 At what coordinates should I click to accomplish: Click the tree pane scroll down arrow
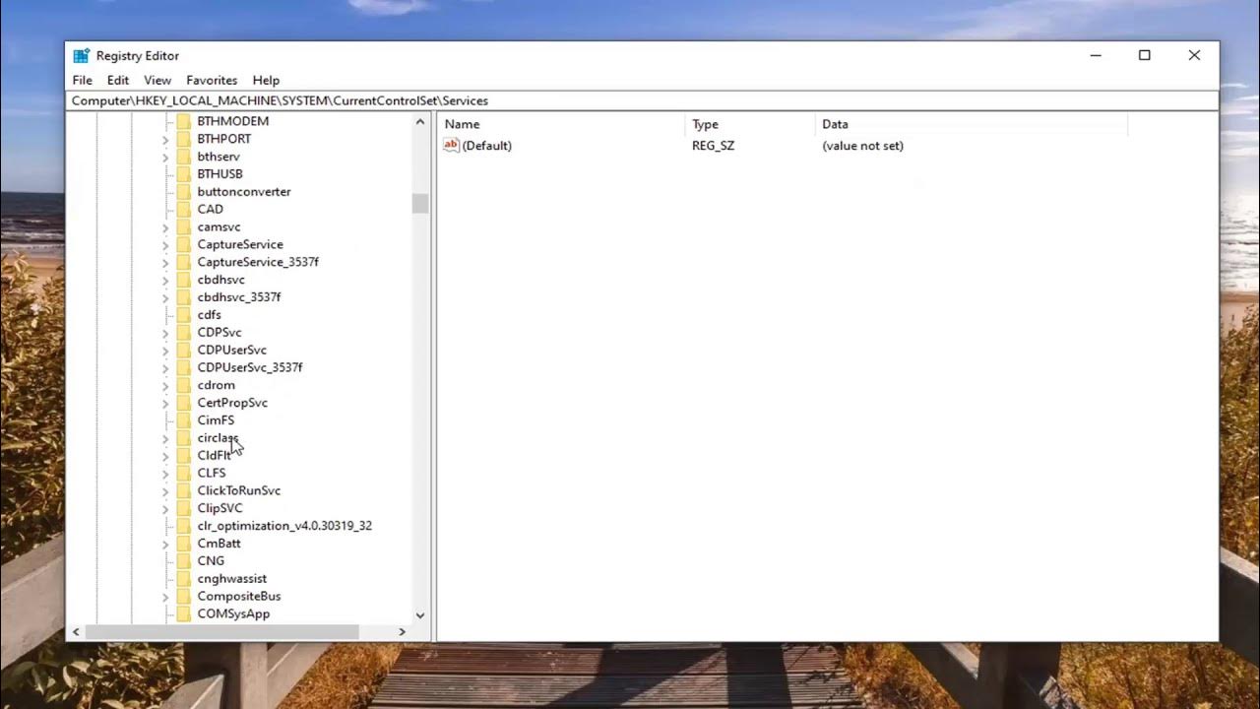click(420, 614)
